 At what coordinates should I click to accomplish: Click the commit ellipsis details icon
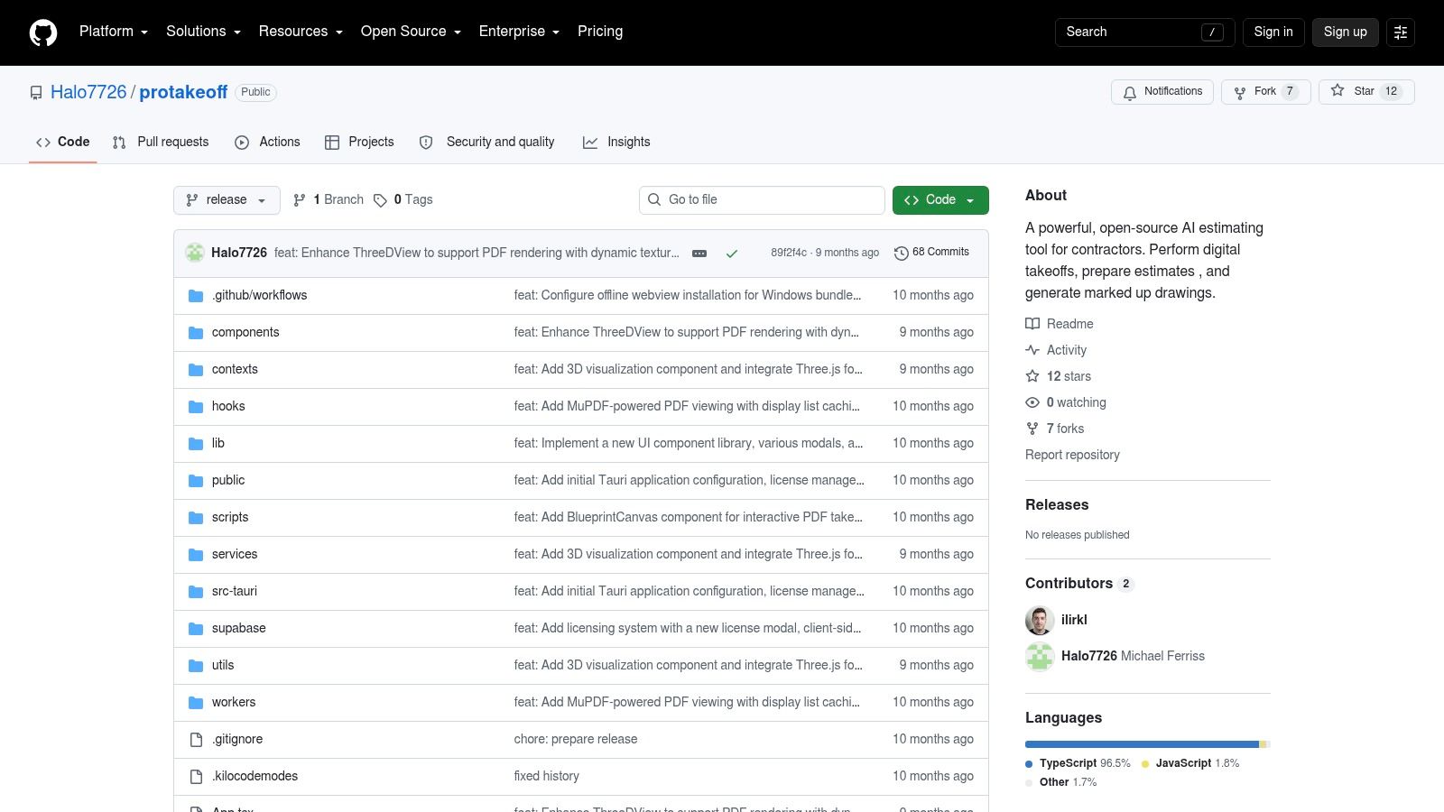pos(699,254)
